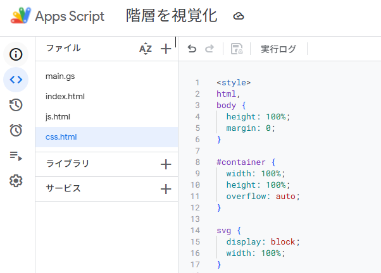Open the Executions list icon
The height and width of the screenshot is (273, 381).
(16, 156)
